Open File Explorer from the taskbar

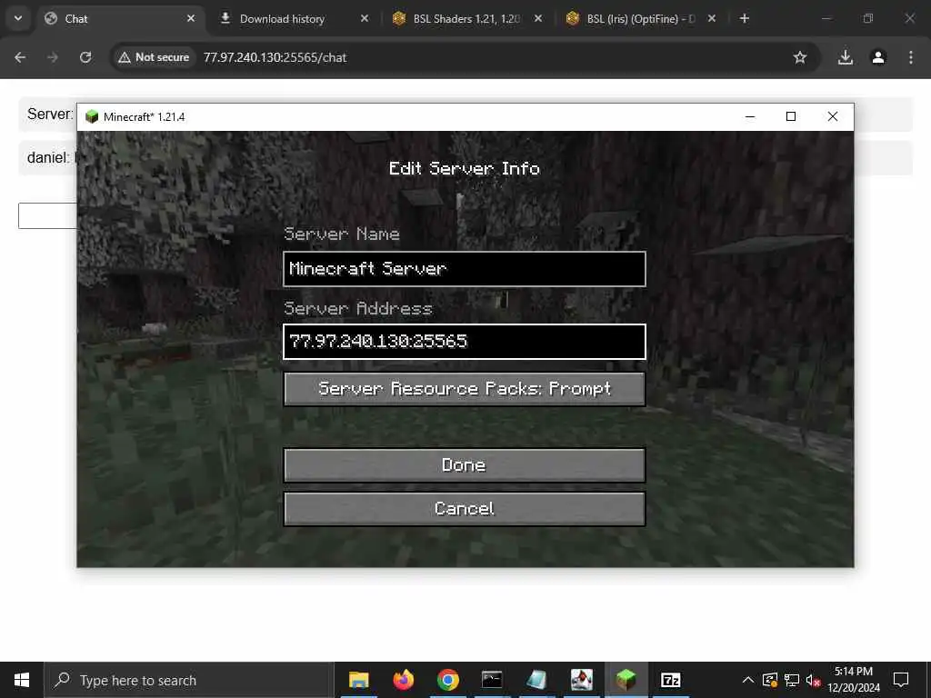coord(358,680)
